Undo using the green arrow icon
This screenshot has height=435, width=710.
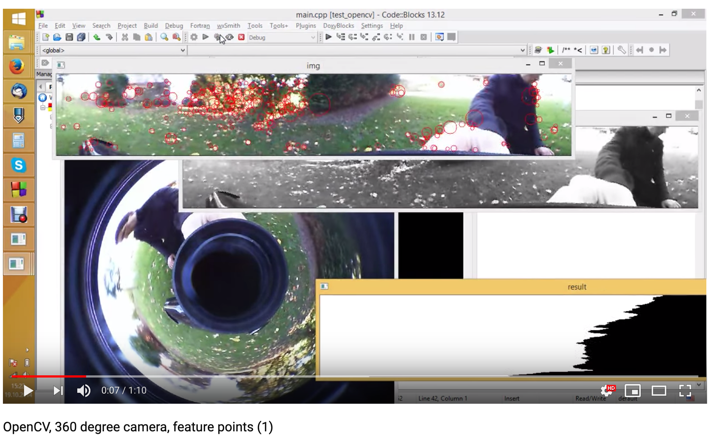click(97, 37)
